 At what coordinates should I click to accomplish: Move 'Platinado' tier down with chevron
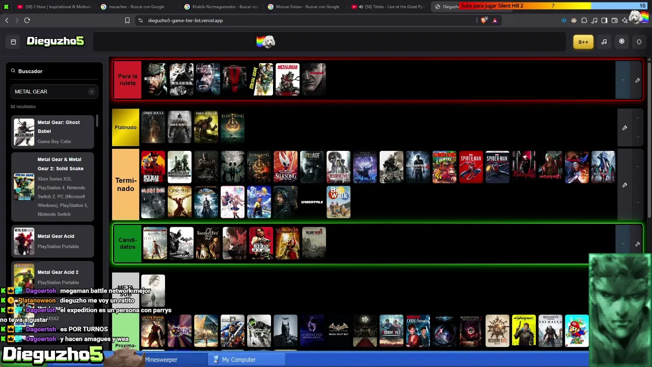click(638, 137)
